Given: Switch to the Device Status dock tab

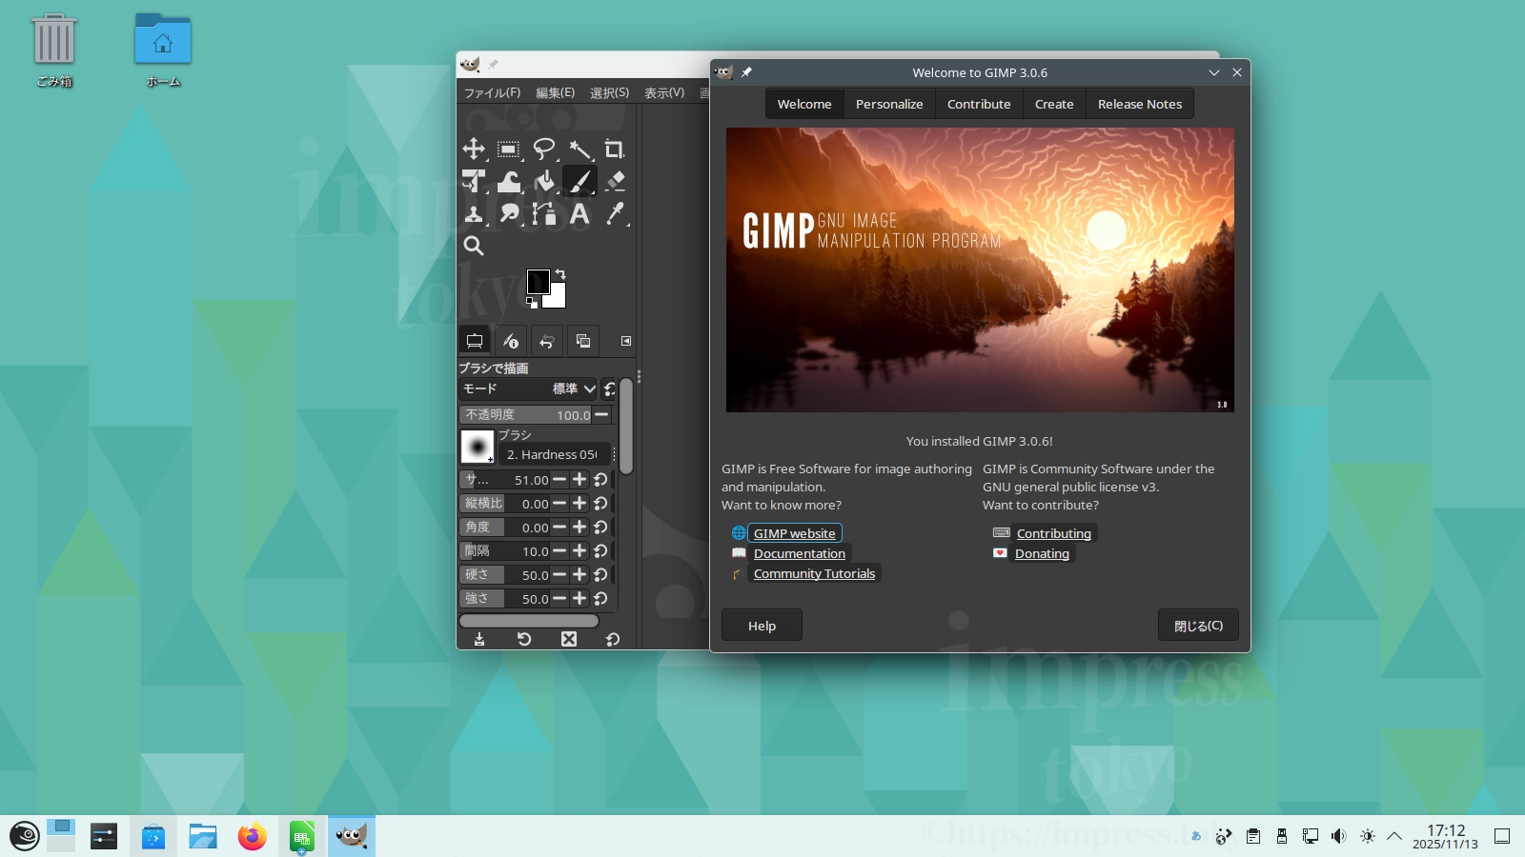Looking at the screenshot, I should click(511, 341).
